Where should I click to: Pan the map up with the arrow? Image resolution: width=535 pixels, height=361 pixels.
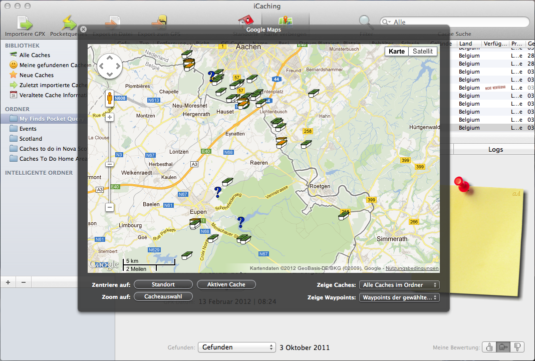coord(110,58)
